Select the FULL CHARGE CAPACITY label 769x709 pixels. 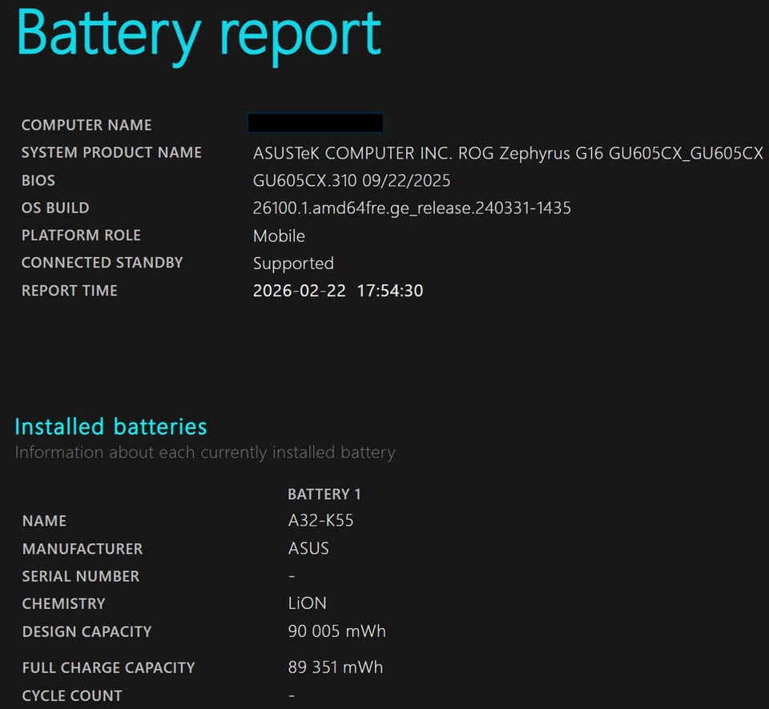coord(108,668)
